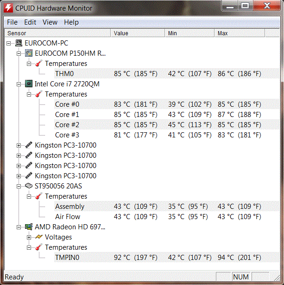Click thermometer icon under Intel Core i7
The height and width of the screenshot is (285, 284).
tap(38, 94)
